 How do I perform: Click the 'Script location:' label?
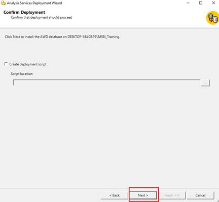point(22,74)
